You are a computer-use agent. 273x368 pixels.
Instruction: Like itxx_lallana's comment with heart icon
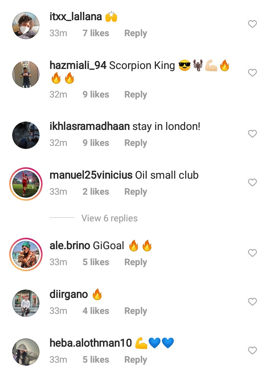tap(252, 24)
